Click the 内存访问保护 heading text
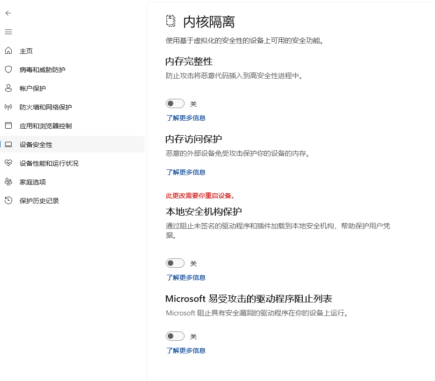 tap(195, 139)
